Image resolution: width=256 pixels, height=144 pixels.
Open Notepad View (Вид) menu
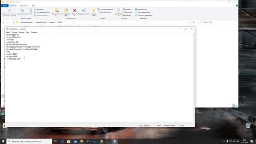point(28,32)
